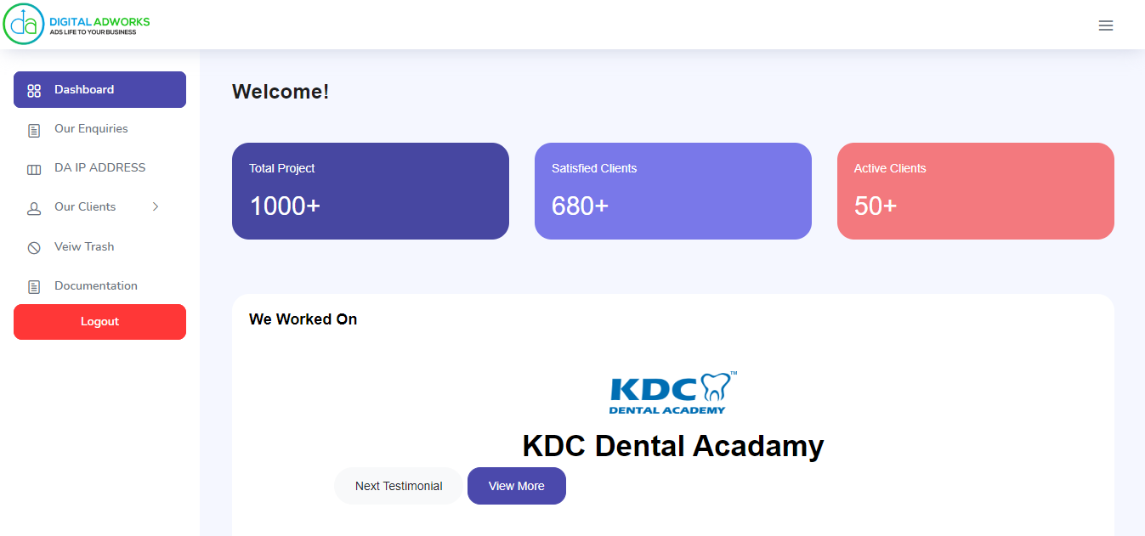Click the View More button
The width and height of the screenshot is (1145, 536).
517,486
